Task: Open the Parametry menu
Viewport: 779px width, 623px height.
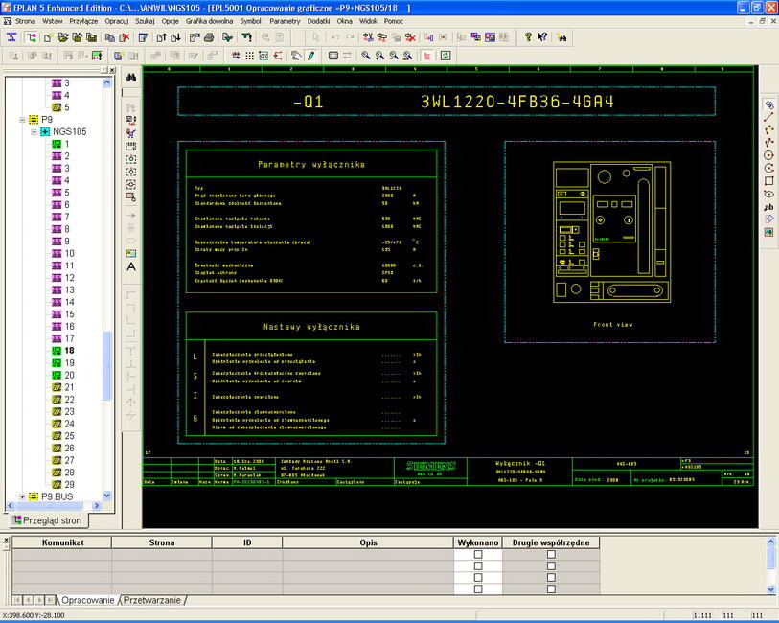Action: pyautogui.click(x=285, y=21)
